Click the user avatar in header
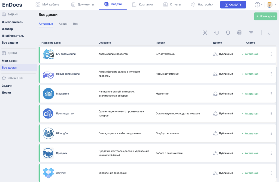 (x=269, y=5)
